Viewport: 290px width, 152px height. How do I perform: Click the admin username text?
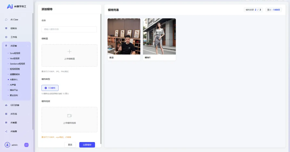(x=15, y=145)
